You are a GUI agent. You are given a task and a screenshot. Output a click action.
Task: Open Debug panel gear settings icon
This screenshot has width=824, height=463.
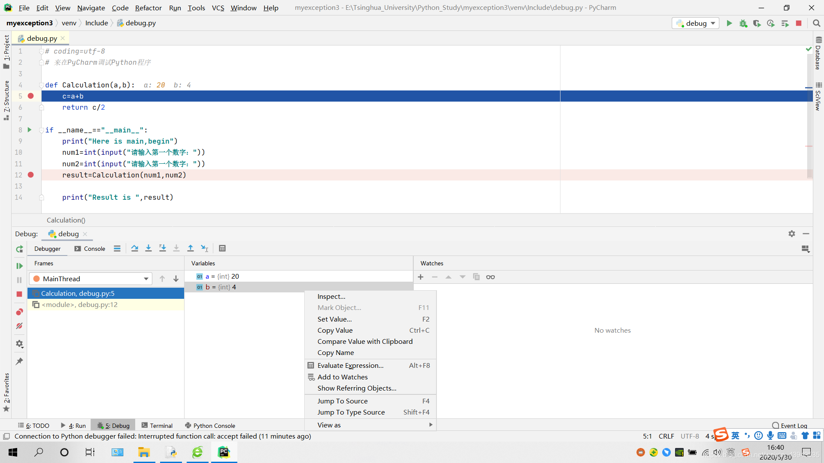coord(792,234)
